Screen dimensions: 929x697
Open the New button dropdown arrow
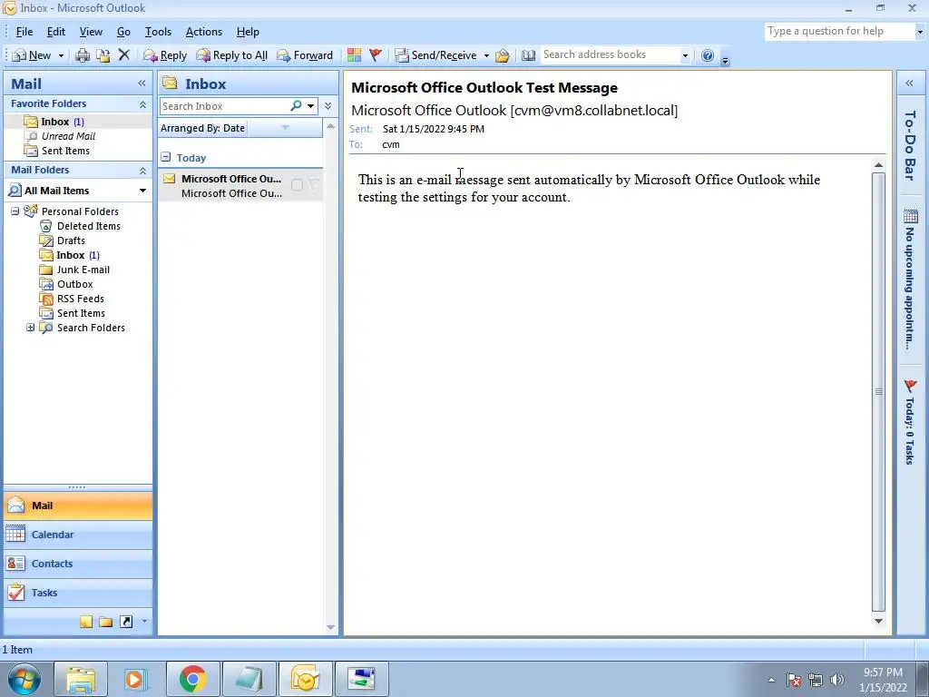61,55
